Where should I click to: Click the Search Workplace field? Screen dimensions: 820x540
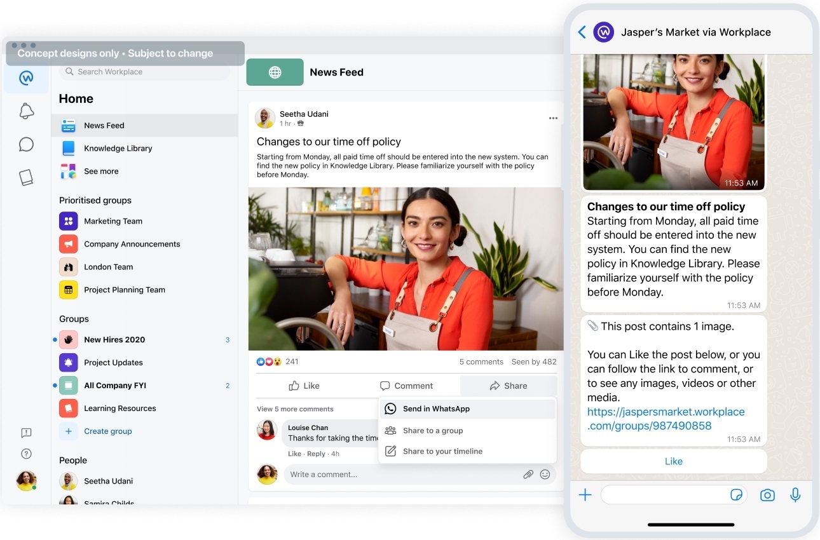(x=144, y=72)
